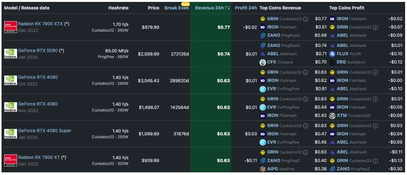Click the AIPG KawPow coin icon
The image size is (407, 175).
[x=263, y=169]
